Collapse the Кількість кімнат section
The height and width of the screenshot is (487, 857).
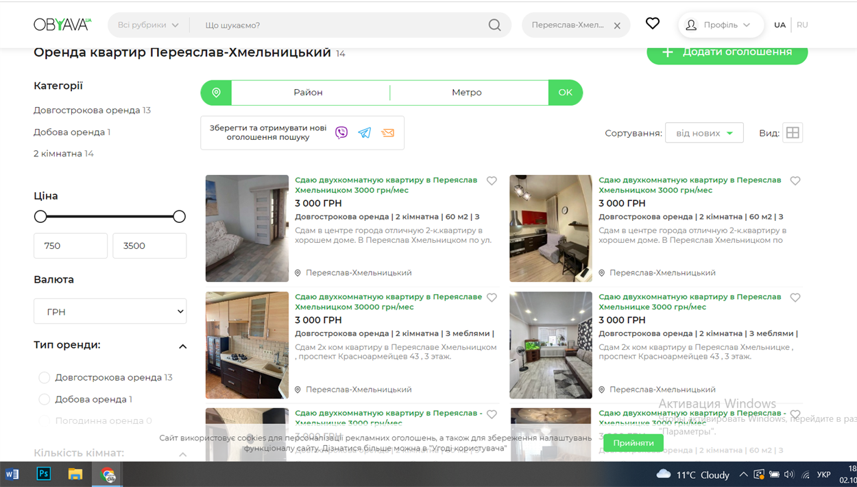tap(182, 454)
